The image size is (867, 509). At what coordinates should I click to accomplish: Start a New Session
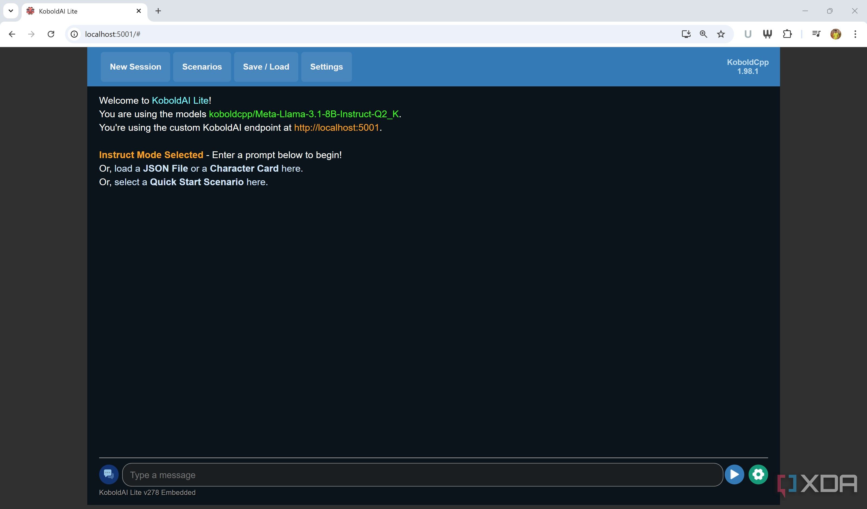[x=135, y=67]
